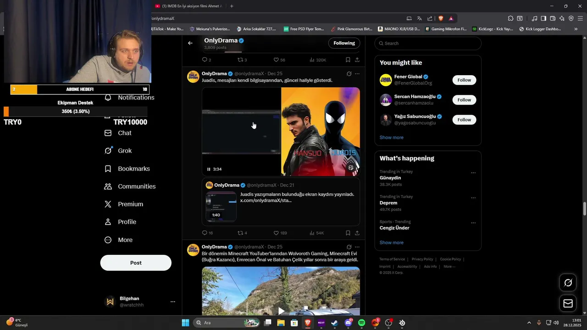Click the translate page icon in address bar
587x330 pixels.
tap(419, 18)
